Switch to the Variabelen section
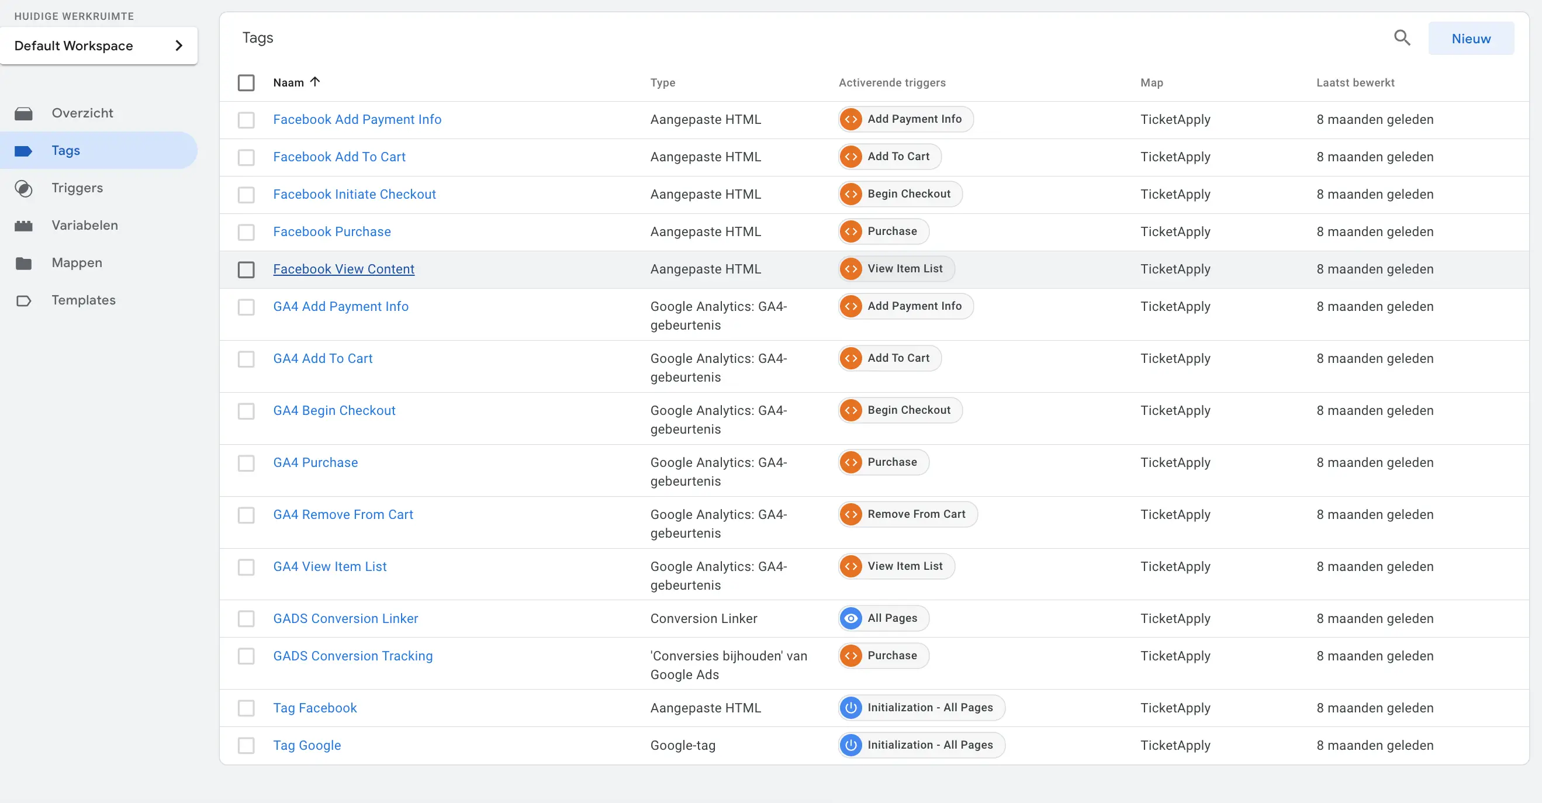This screenshot has width=1542, height=803. click(x=84, y=226)
